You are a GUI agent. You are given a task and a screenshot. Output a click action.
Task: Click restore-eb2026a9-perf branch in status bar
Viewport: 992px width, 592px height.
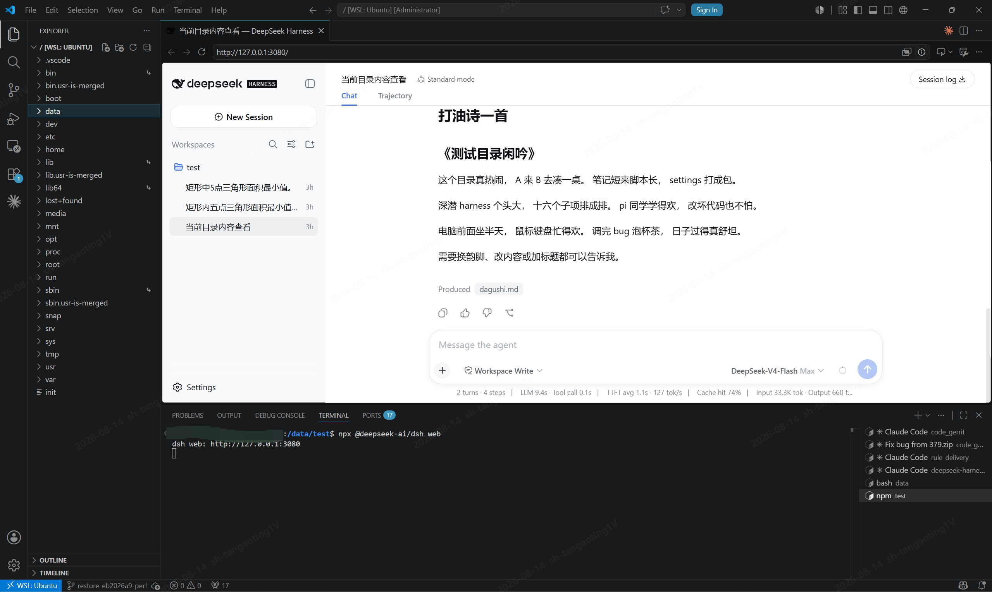(108, 585)
